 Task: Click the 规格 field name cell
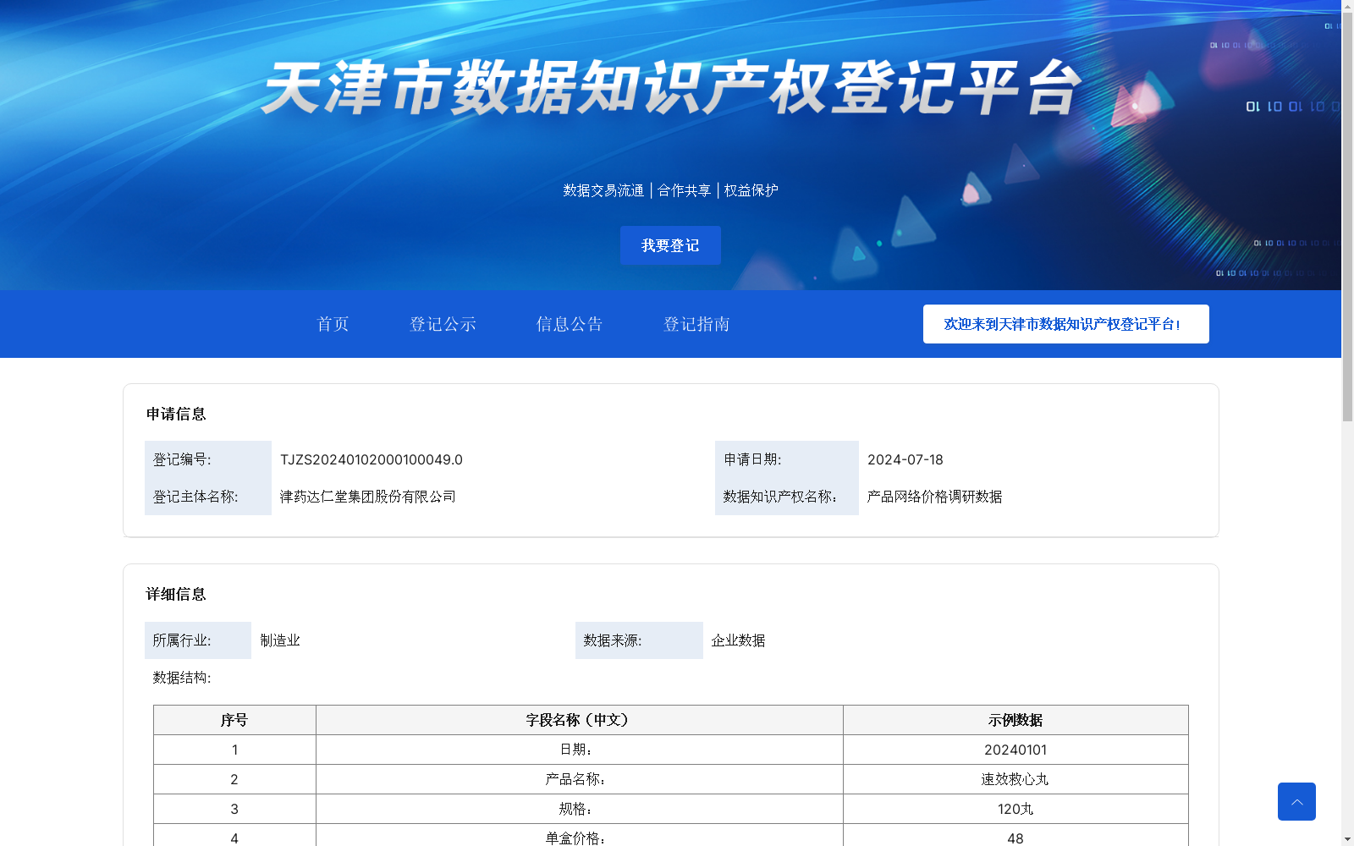click(580, 809)
